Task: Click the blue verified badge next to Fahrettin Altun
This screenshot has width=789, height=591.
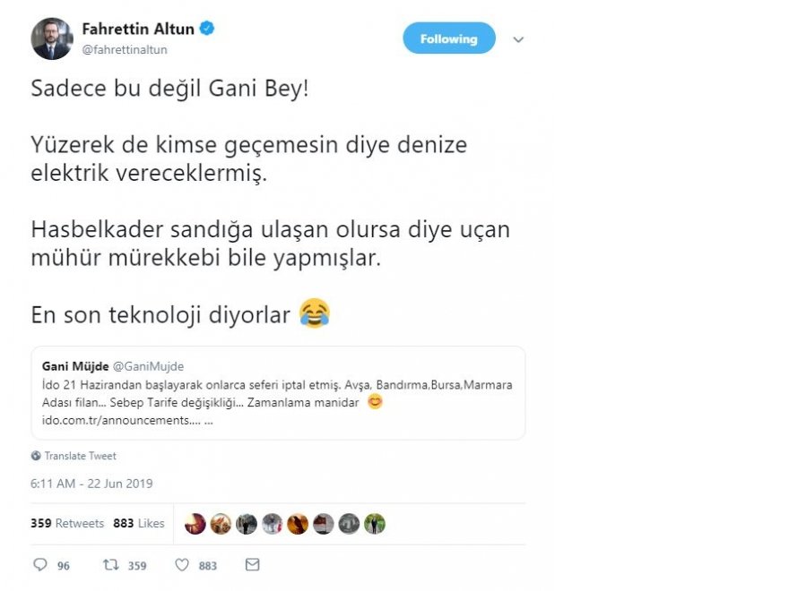Action: 207,28
